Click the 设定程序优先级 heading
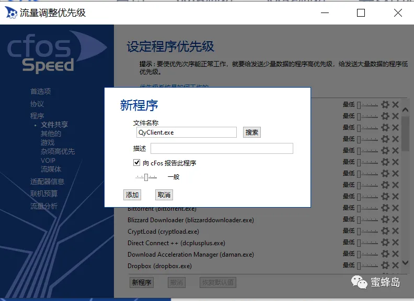 coord(170,46)
